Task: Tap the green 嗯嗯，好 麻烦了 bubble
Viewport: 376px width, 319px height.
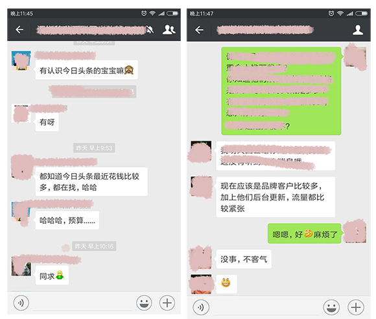Action: [304, 233]
